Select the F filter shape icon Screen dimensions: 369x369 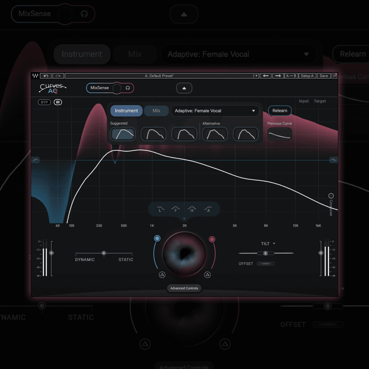[175, 209]
